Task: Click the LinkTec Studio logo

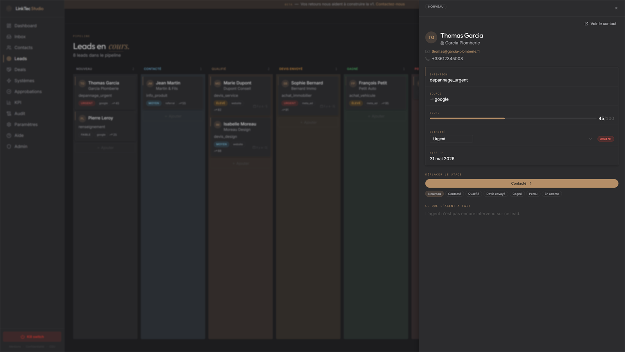Action: click(x=25, y=9)
